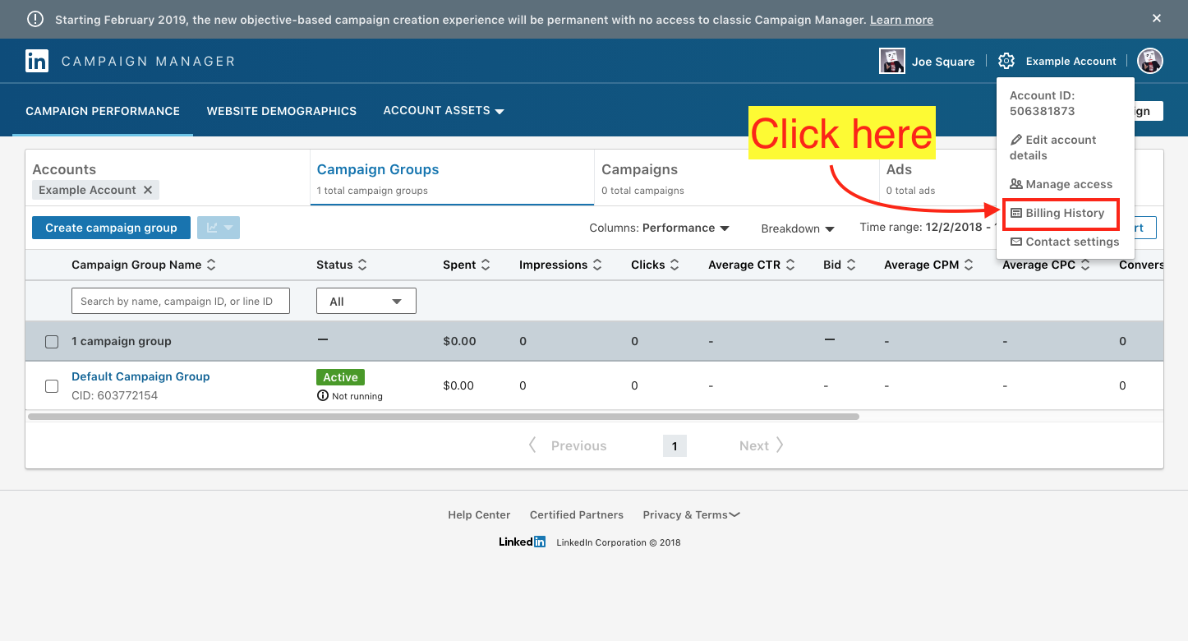Open Contact settings menu item
This screenshot has height=641, width=1188.
1065,242
